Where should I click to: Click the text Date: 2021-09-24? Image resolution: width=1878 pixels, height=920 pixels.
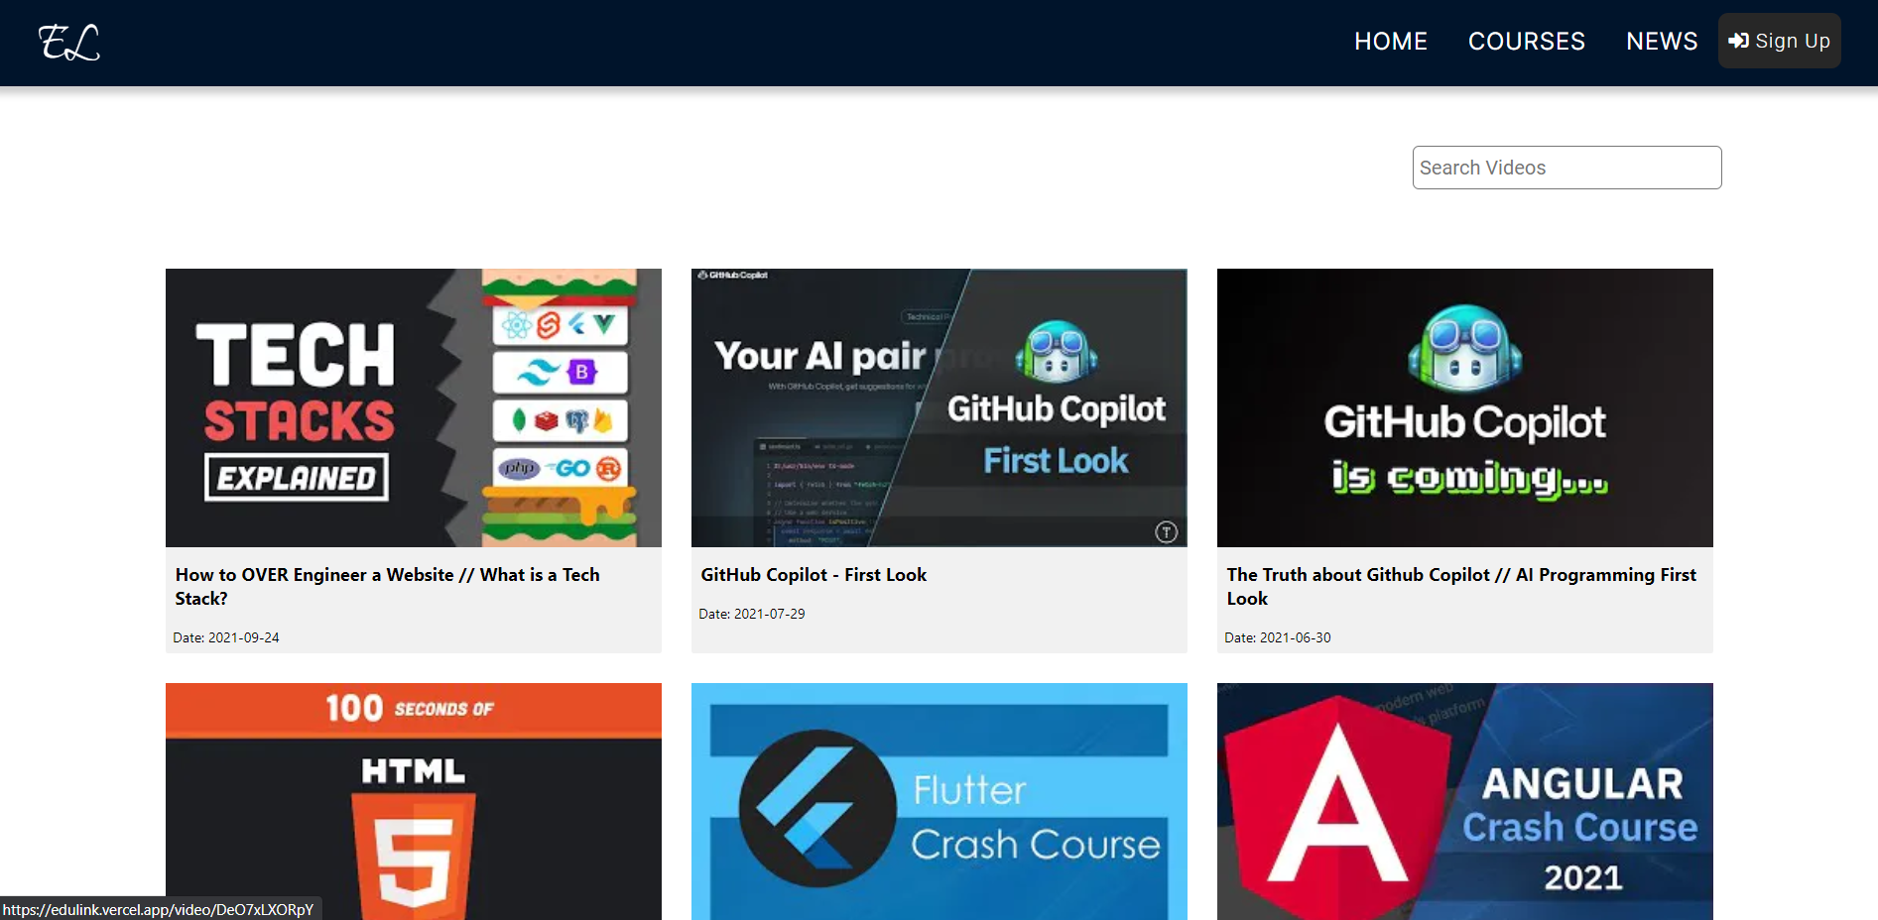[226, 637]
